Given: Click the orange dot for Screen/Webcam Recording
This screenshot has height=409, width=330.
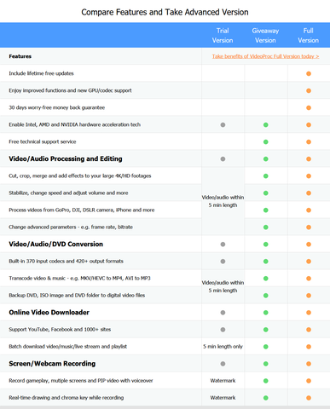Looking at the screenshot, I should click(309, 364).
